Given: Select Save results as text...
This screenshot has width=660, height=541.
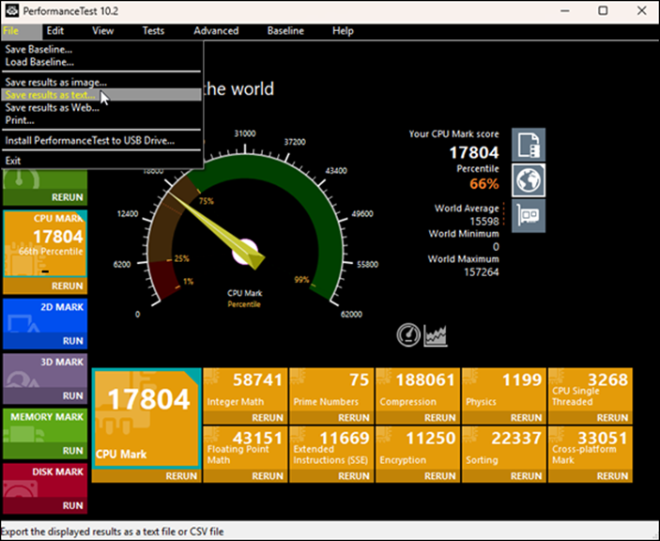Looking at the screenshot, I should 101,95.
